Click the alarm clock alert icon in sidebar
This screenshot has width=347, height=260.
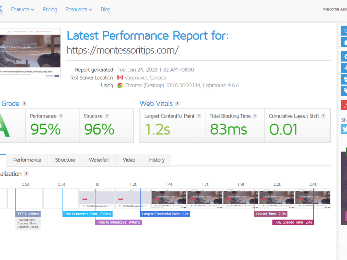pyautogui.click(x=344, y=80)
